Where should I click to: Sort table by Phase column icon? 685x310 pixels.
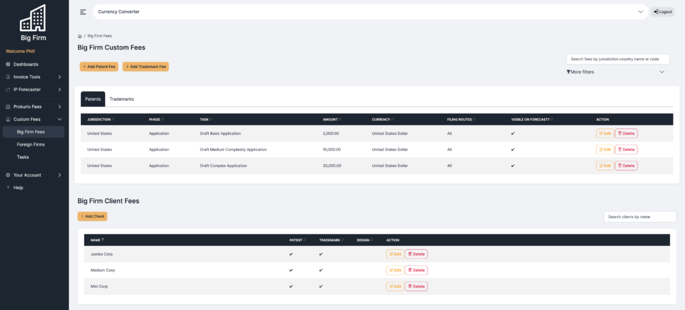[x=163, y=119]
